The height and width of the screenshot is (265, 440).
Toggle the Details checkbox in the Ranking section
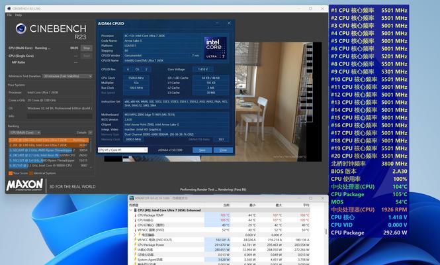[x=91, y=132]
